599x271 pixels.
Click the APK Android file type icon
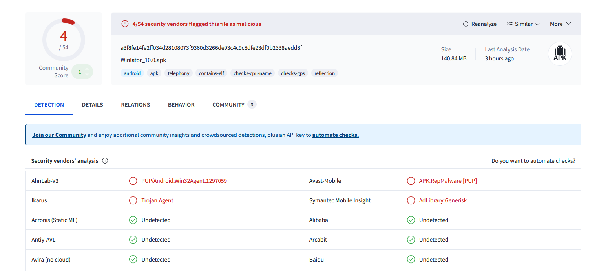click(x=560, y=54)
